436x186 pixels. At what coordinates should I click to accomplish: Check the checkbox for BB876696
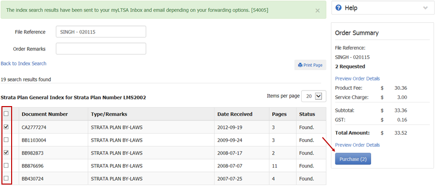tap(6, 166)
